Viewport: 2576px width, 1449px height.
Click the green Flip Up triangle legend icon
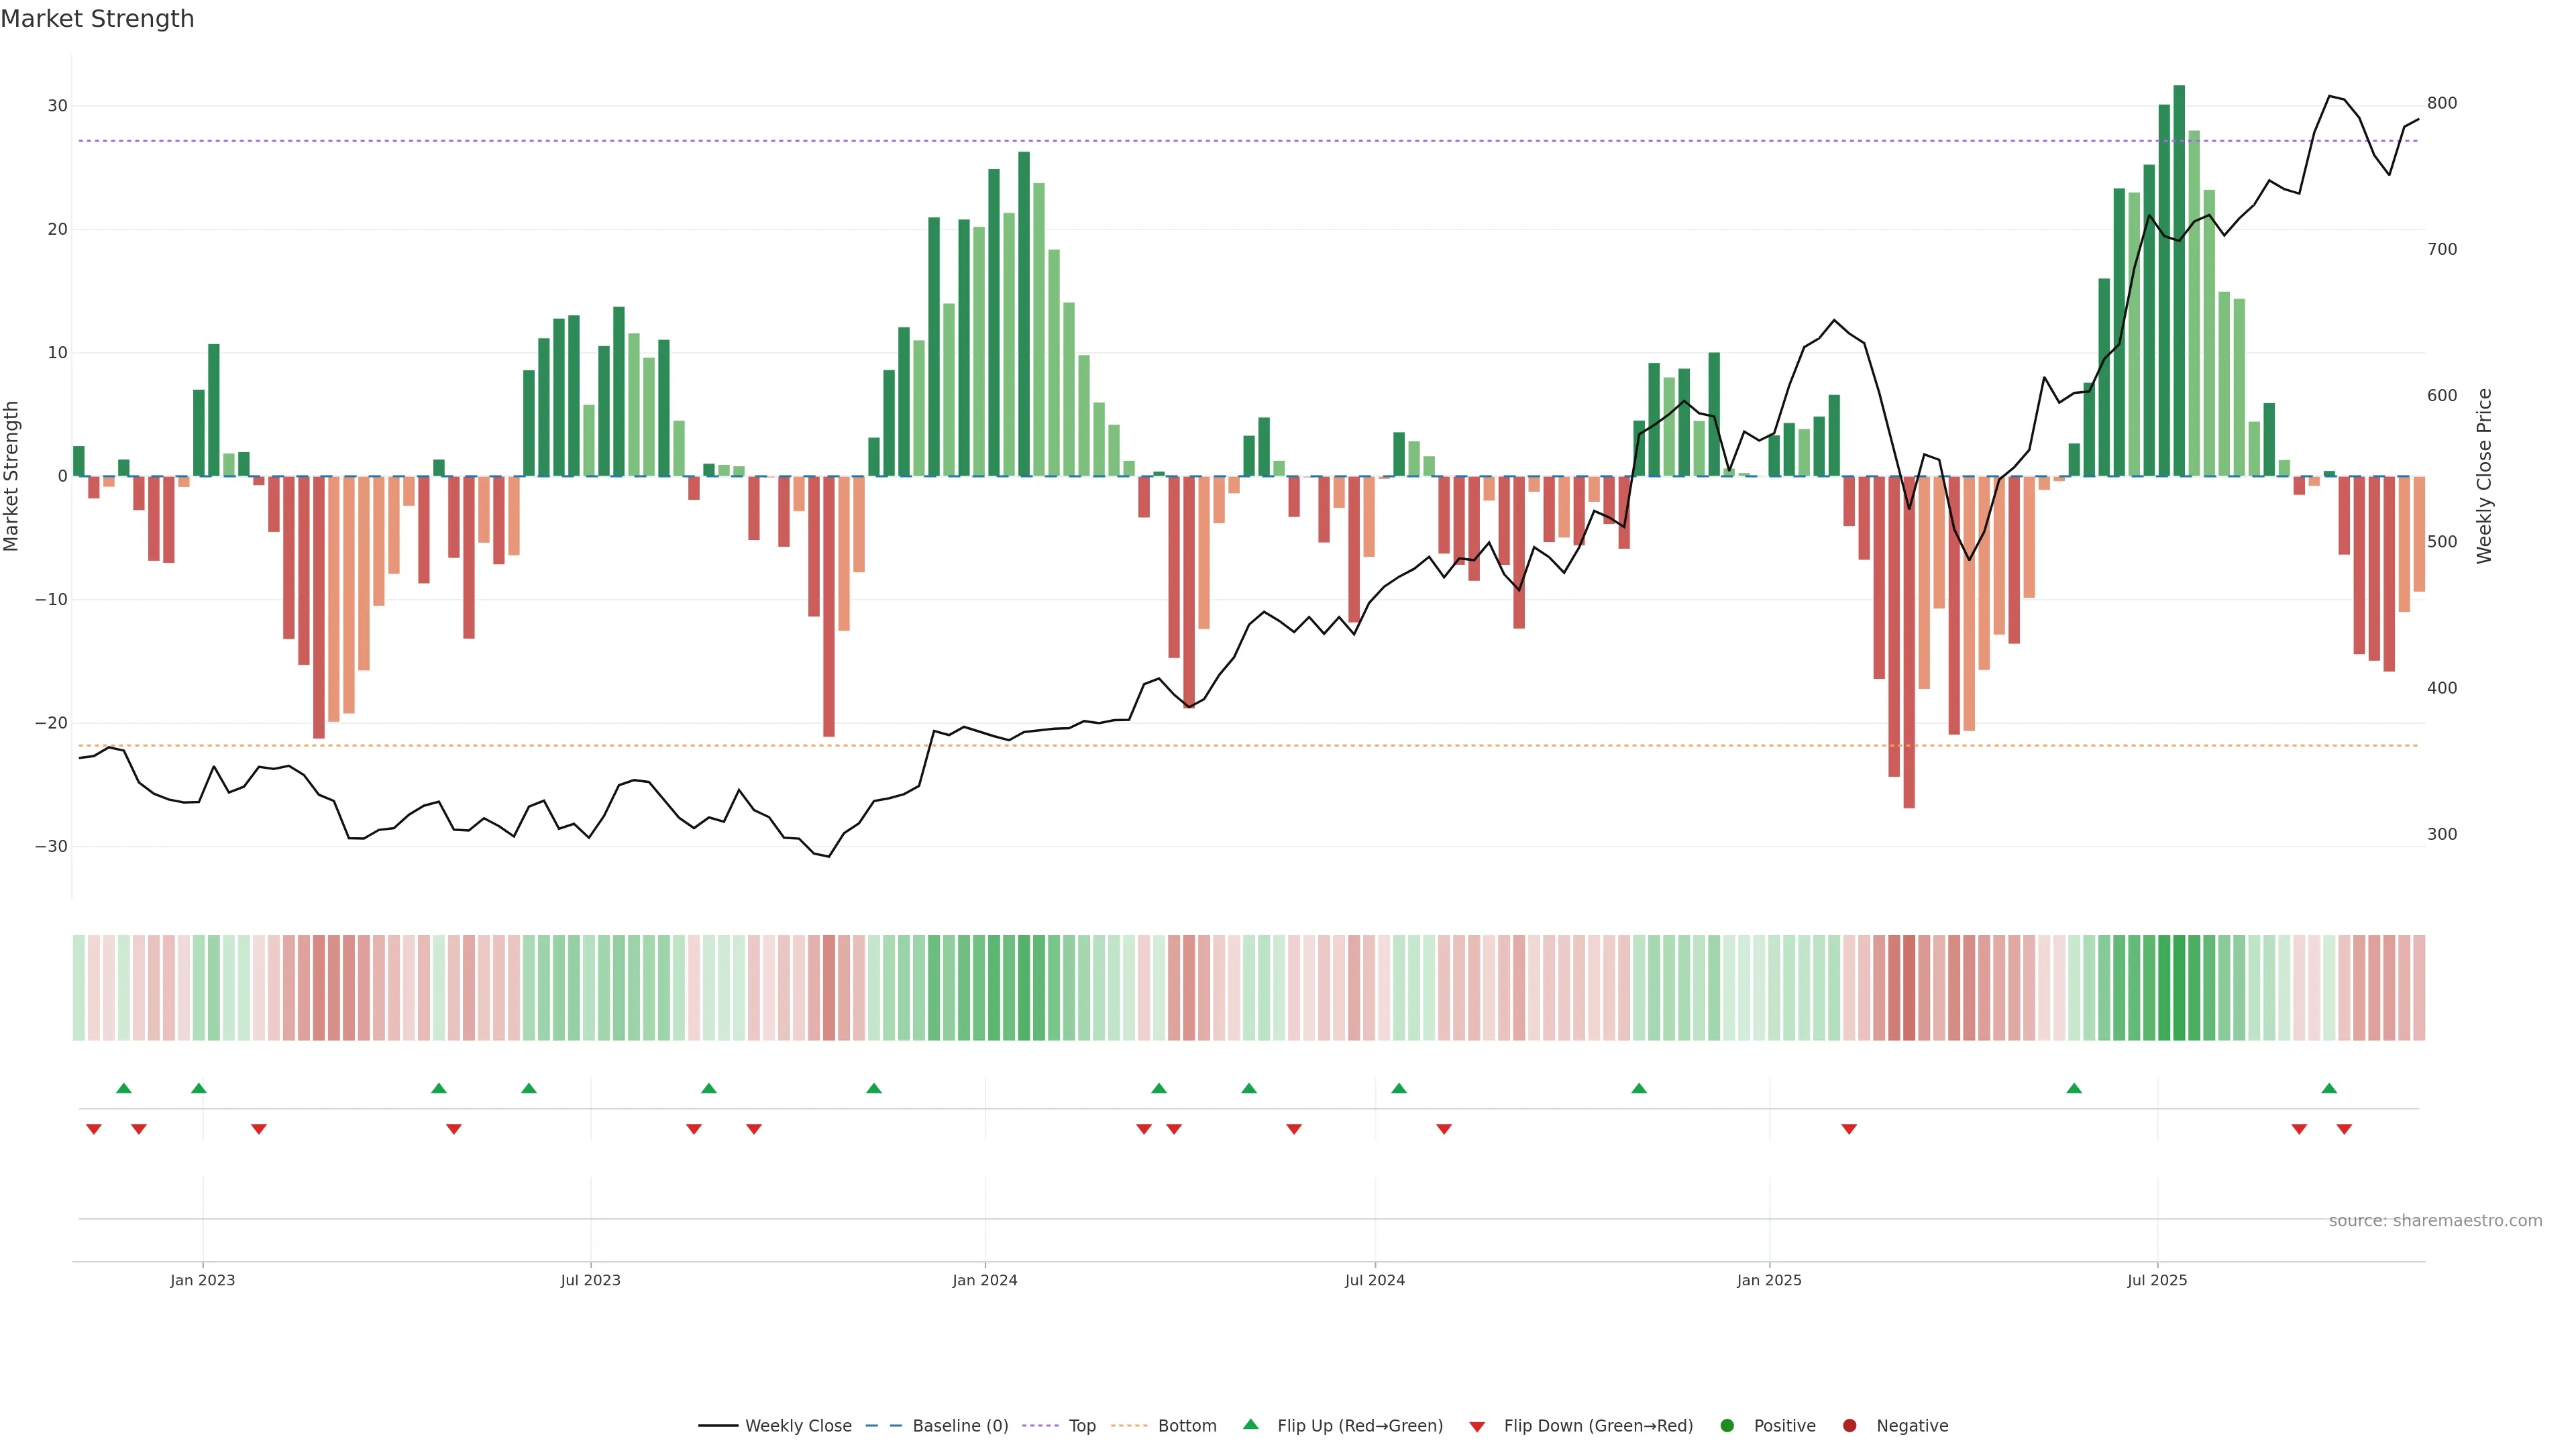[1250, 1424]
